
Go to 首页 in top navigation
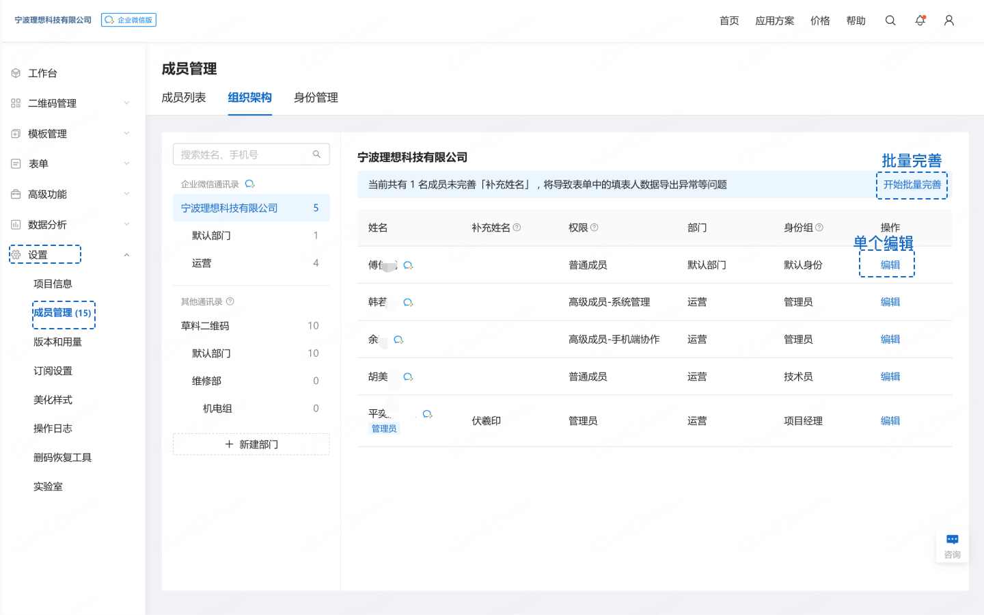click(729, 20)
